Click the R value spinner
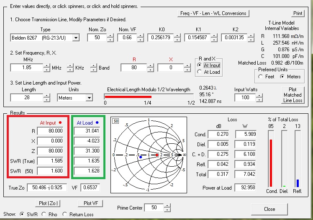 click(x=150, y=68)
